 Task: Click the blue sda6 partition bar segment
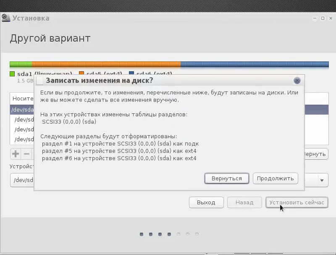coord(255,64)
